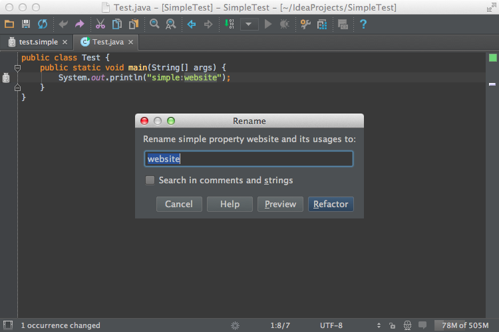Screen dimensions: 499x332
Task: Click the Make Project binary arrow icon
Action: click(230, 25)
